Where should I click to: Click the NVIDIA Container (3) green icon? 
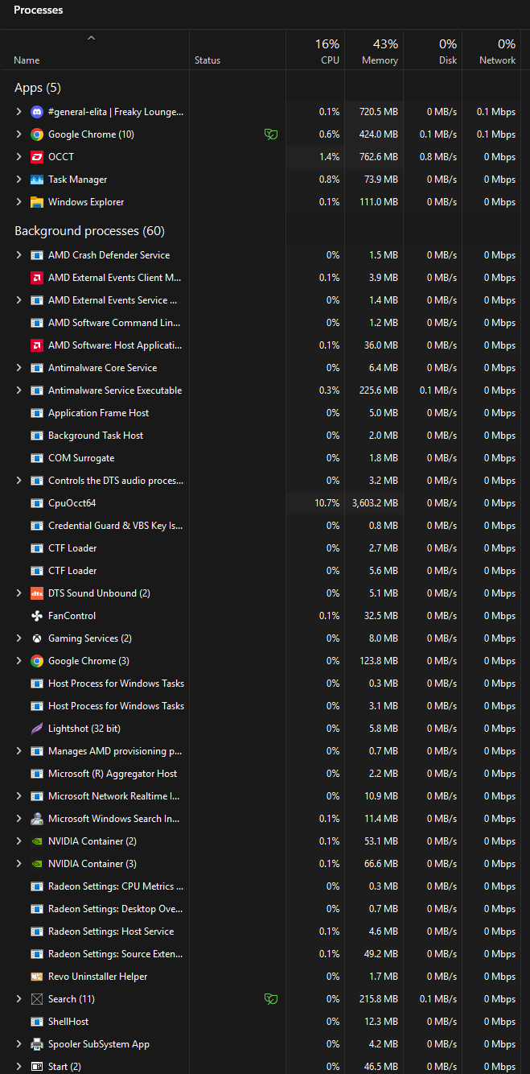coord(37,864)
